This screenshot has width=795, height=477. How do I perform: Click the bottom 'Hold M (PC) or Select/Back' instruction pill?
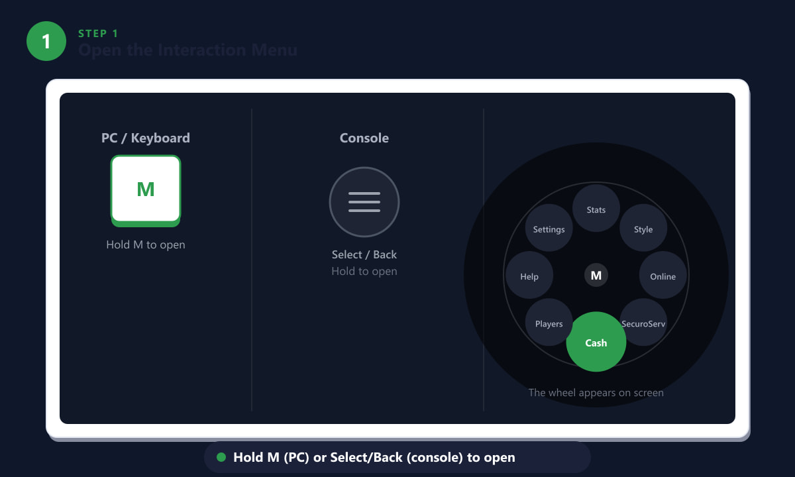click(x=397, y=457)
